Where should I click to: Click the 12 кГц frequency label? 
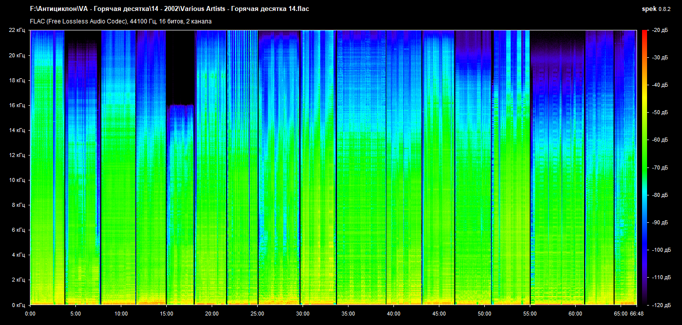pos(17,155)
